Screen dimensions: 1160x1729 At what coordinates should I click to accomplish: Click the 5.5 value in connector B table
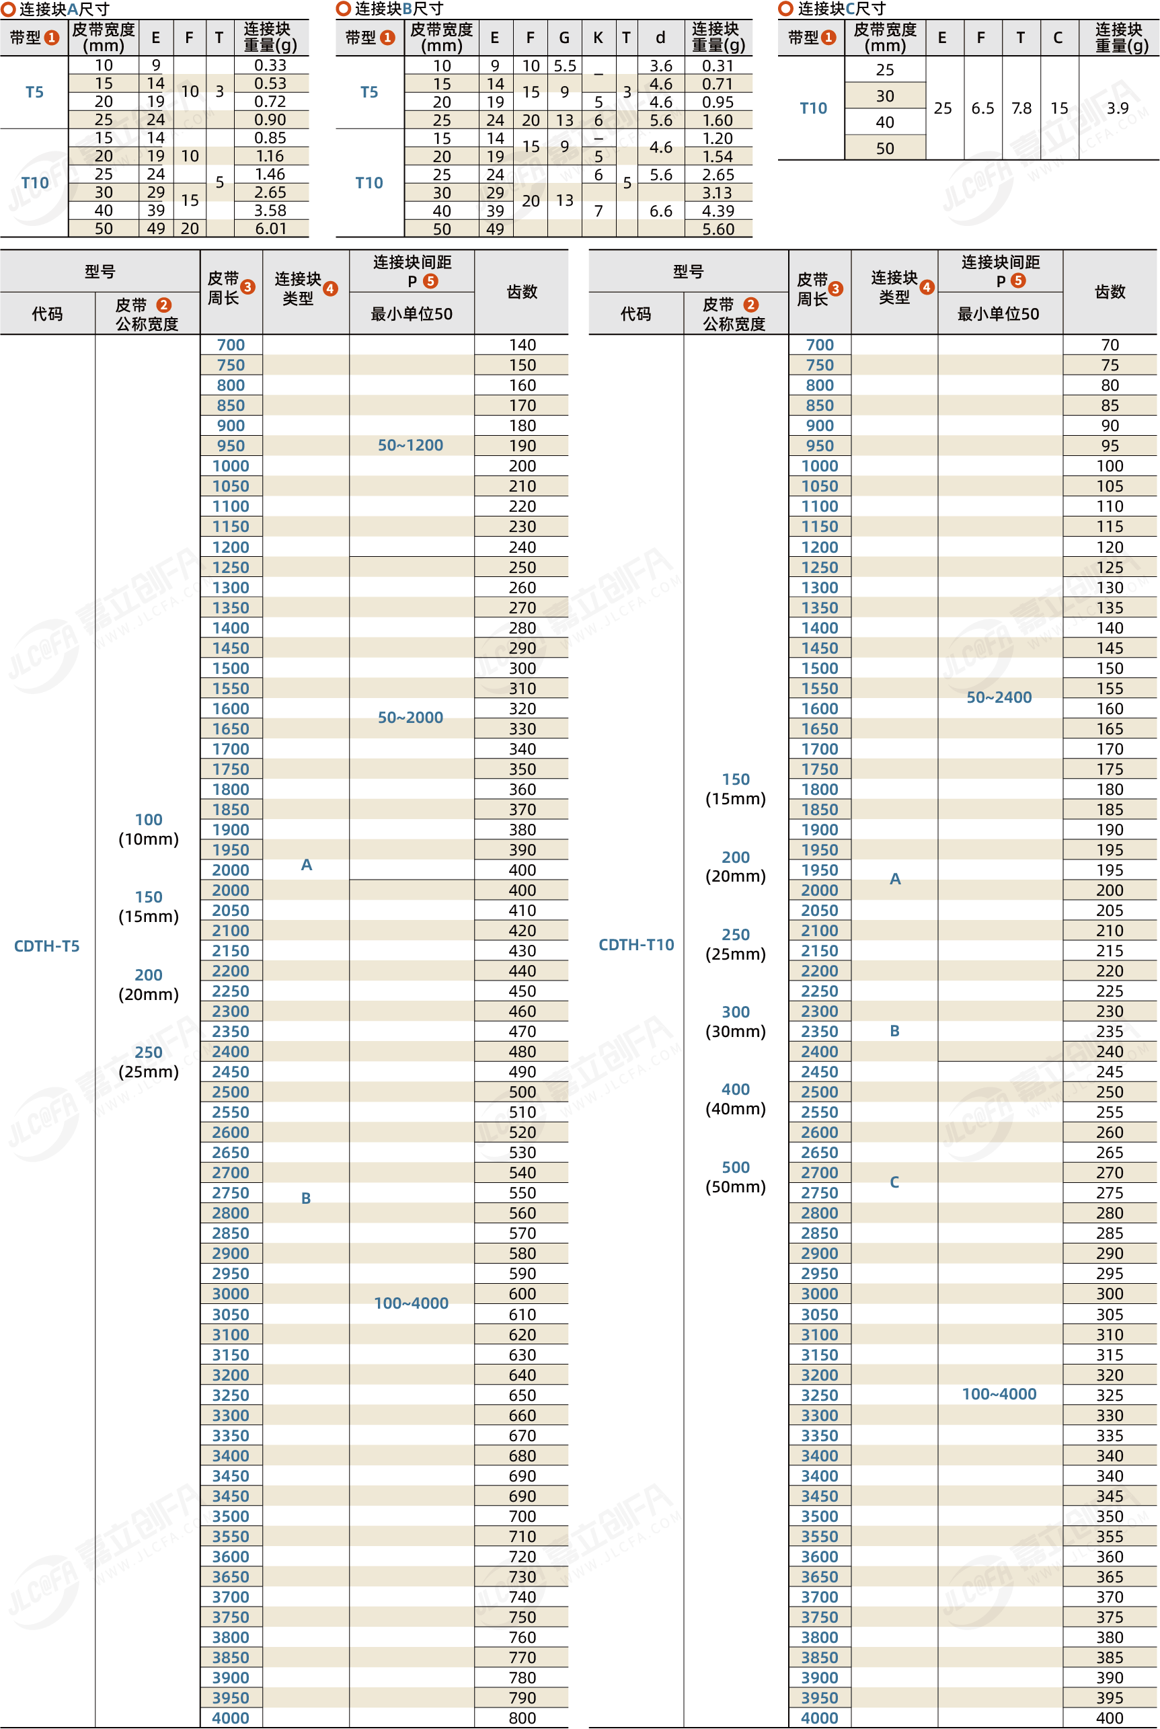[x=564, y=66]
